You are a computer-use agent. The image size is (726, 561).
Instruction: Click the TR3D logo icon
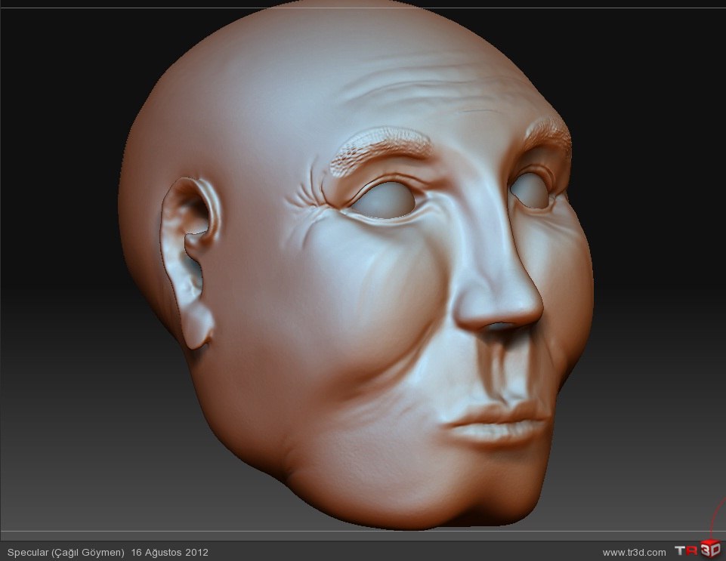point(698,550)
